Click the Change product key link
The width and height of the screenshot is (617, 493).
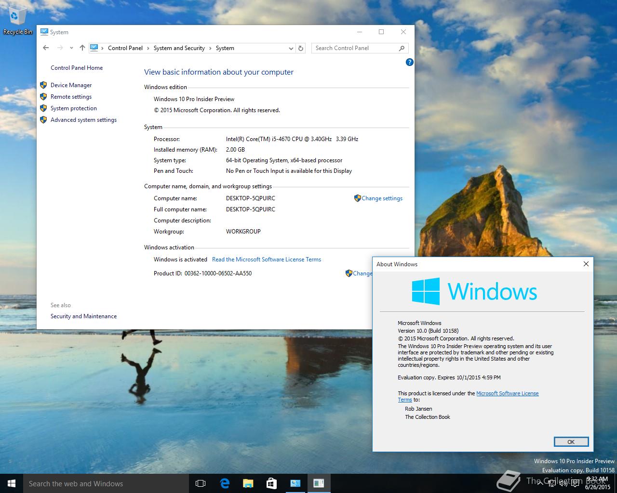[362, 273]
